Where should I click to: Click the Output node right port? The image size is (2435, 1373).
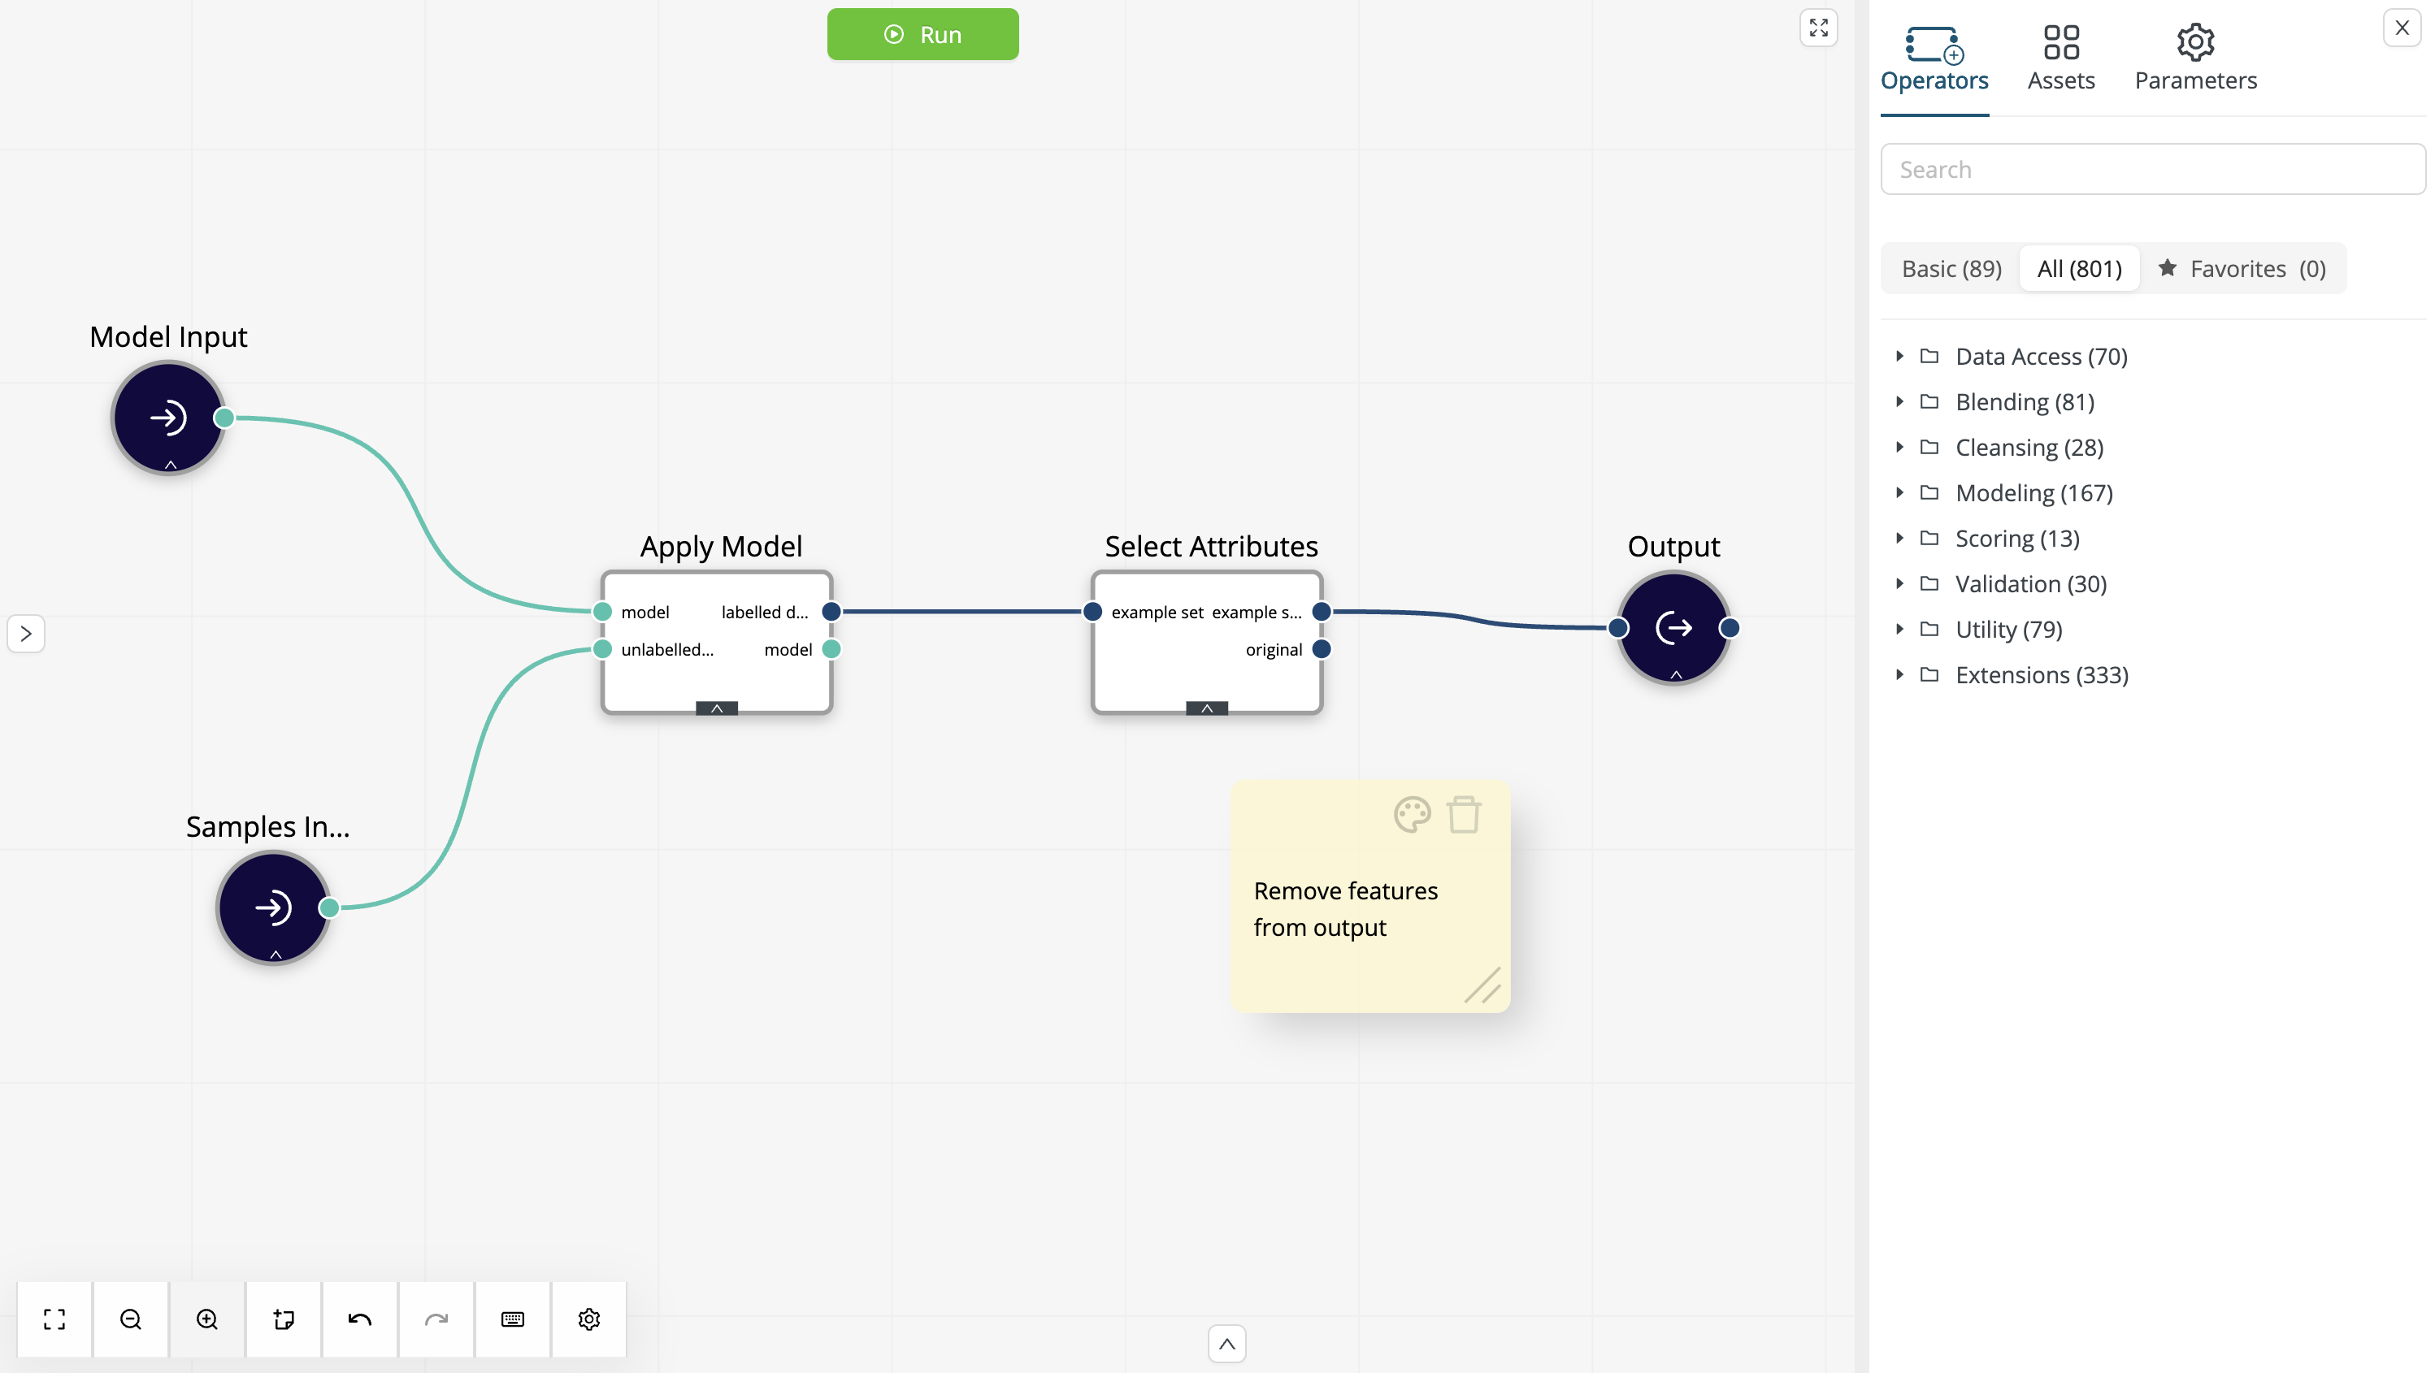coord(1730,627)
